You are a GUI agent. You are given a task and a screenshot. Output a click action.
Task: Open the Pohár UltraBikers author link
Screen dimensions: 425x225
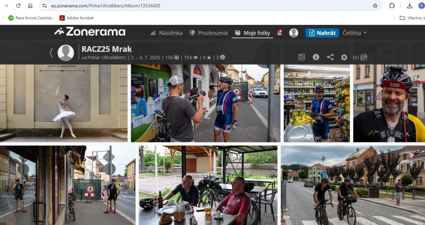click(x=107, y=58)
